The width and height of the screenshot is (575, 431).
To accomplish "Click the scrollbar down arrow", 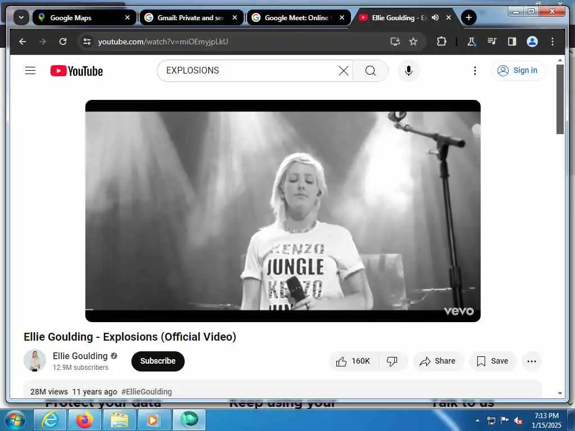I will (560, 393).
